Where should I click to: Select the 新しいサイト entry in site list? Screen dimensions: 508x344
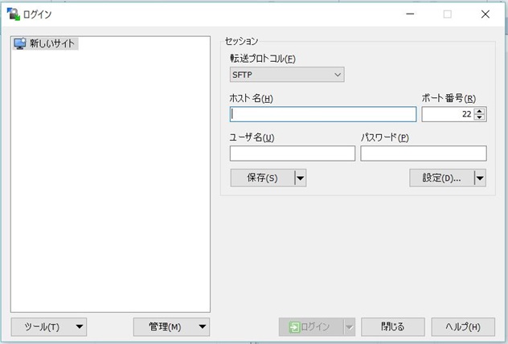click(45, 43)
